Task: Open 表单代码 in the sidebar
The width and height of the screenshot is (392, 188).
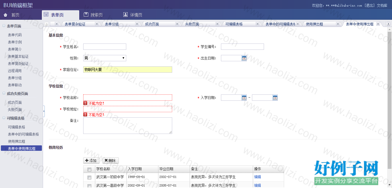Action: pyautogui.click(x=15, y=35)
